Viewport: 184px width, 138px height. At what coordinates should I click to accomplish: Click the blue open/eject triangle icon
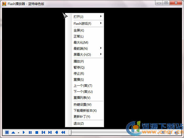click(x=13, y=132)
